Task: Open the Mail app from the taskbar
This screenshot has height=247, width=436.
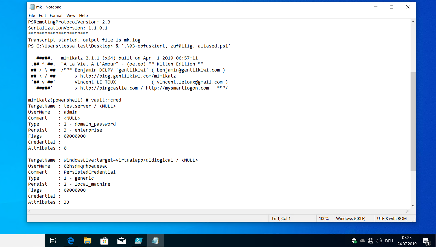Action: 121,240
